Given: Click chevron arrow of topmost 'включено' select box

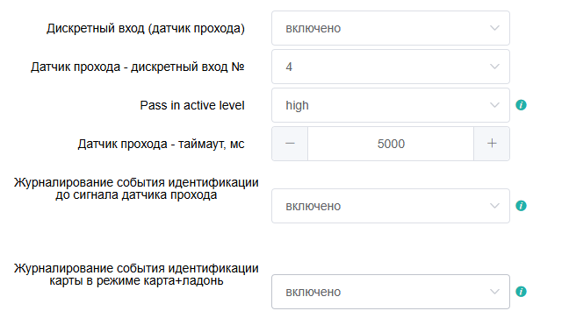Looking at the screenshot, I should [494, 28].
